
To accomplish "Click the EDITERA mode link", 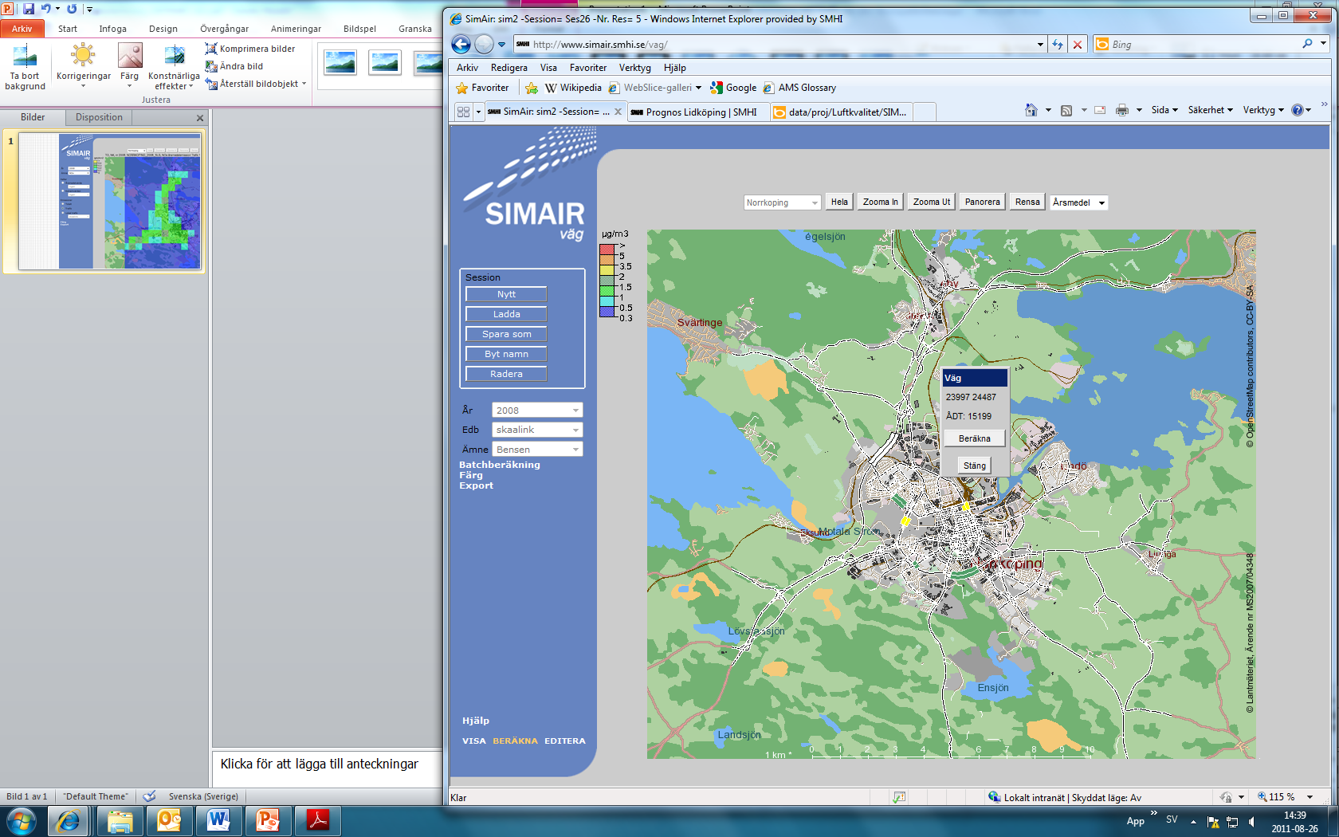I will click(x=564, y=741).
